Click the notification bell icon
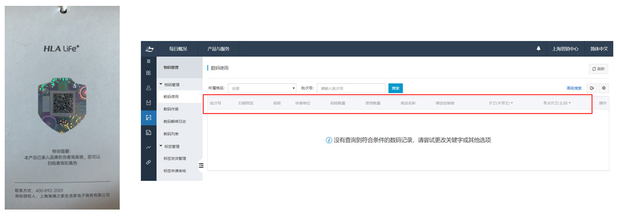Viewport: 618px width, 216px height. (538, 49)
